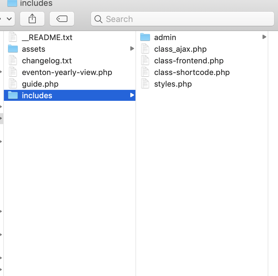The width and height of the screenshot is (278, 276).
Task: Click the __README.txt file icon
Action: click(x=13, y=37)
